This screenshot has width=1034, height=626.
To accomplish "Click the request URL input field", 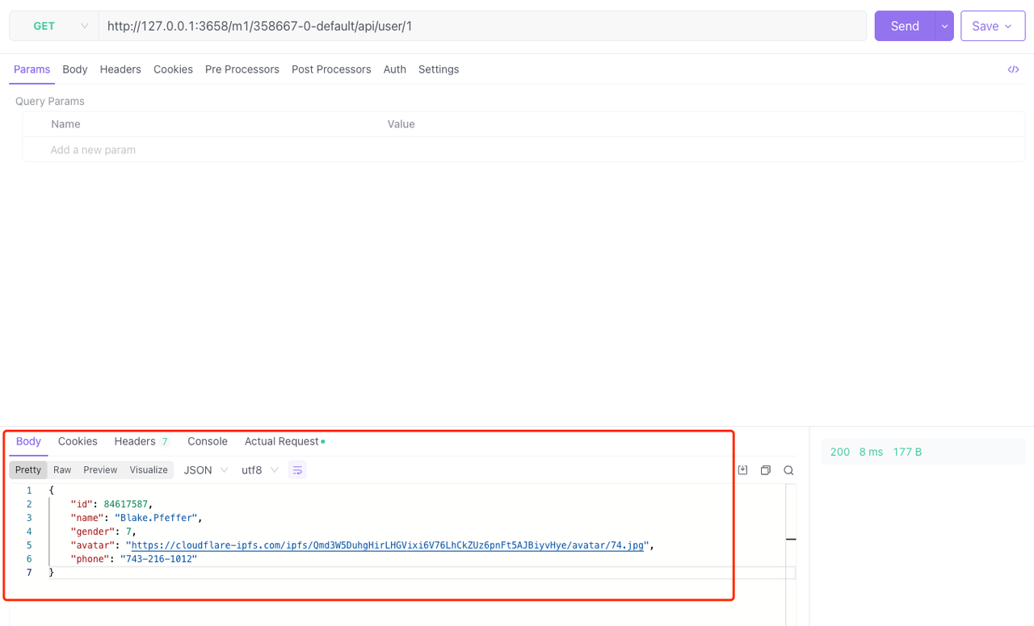I will point(482,26).
